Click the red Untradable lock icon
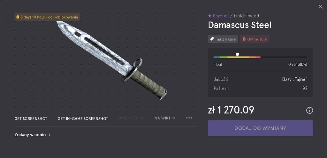The height and width of the screenshot is (158, 327). click(244, 39)
